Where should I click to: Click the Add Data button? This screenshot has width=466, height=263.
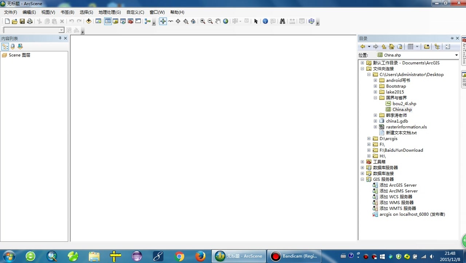(x=88, y=21)
